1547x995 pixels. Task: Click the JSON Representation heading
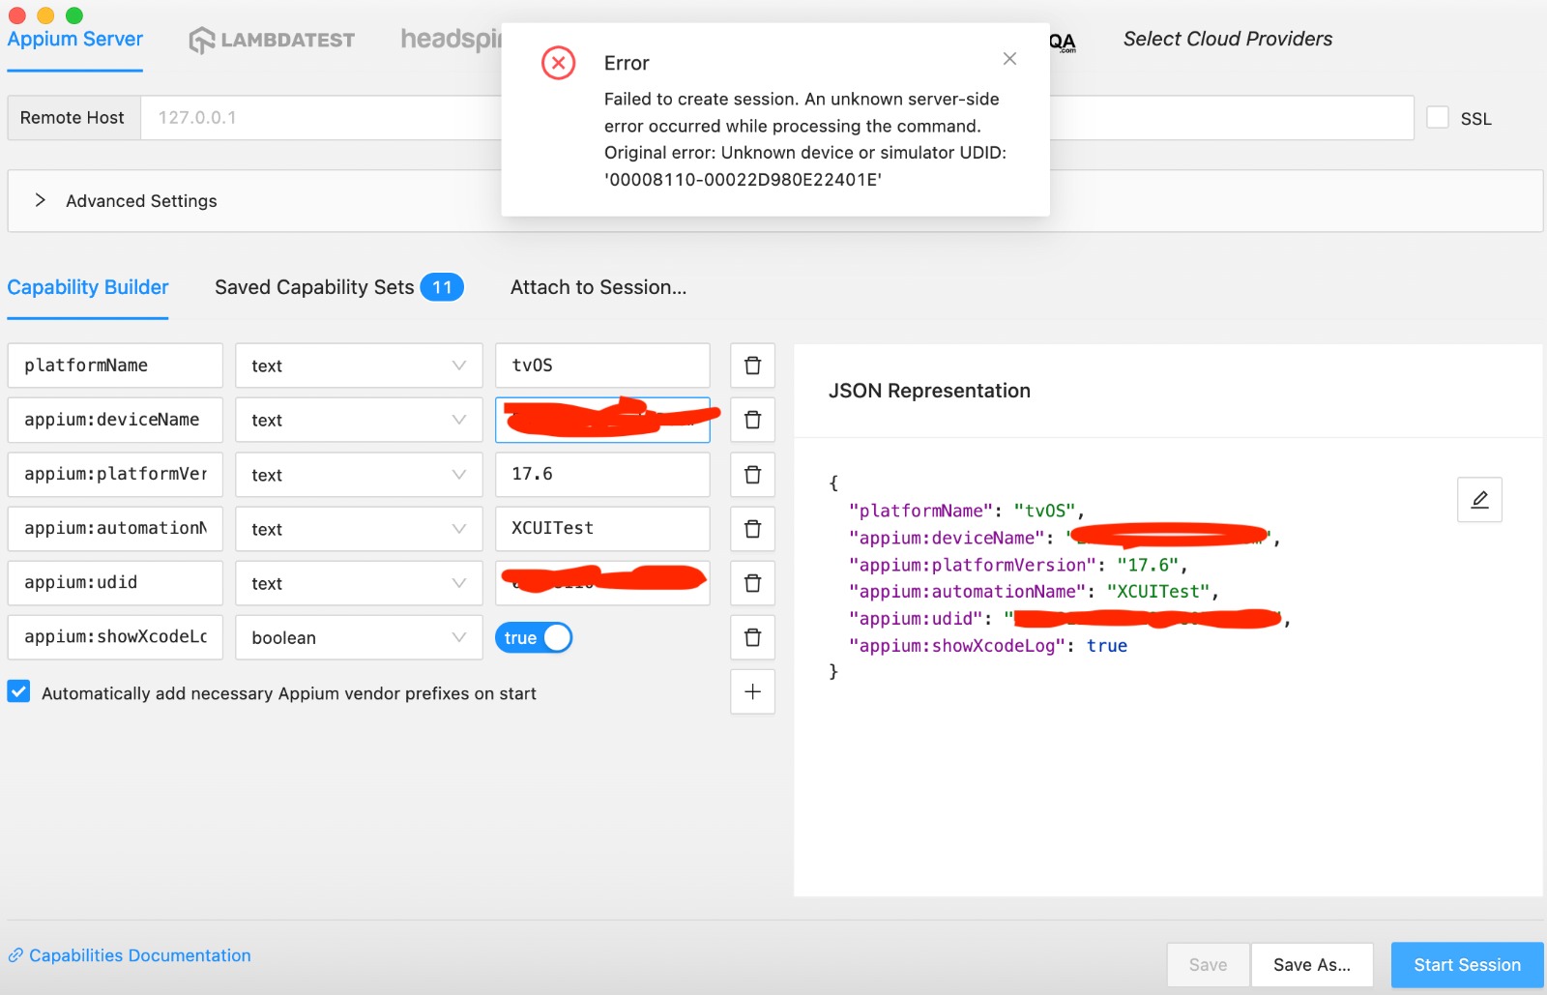point(929,391)
